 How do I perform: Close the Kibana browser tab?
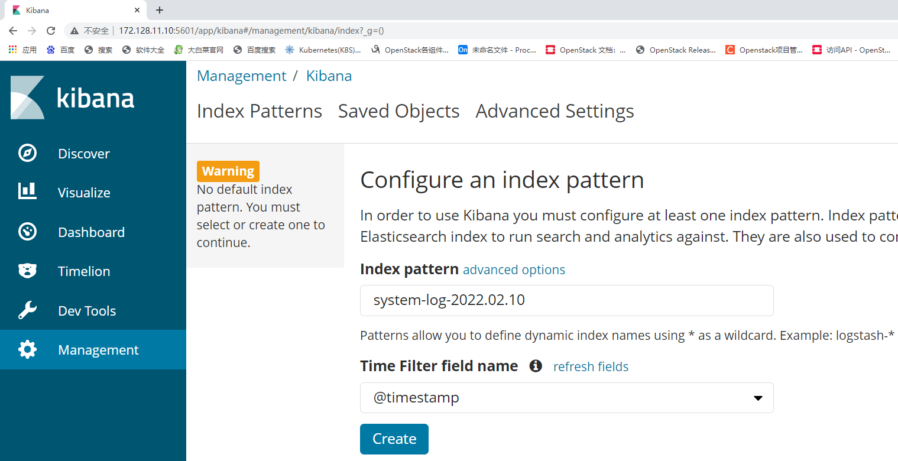[137, 10]
